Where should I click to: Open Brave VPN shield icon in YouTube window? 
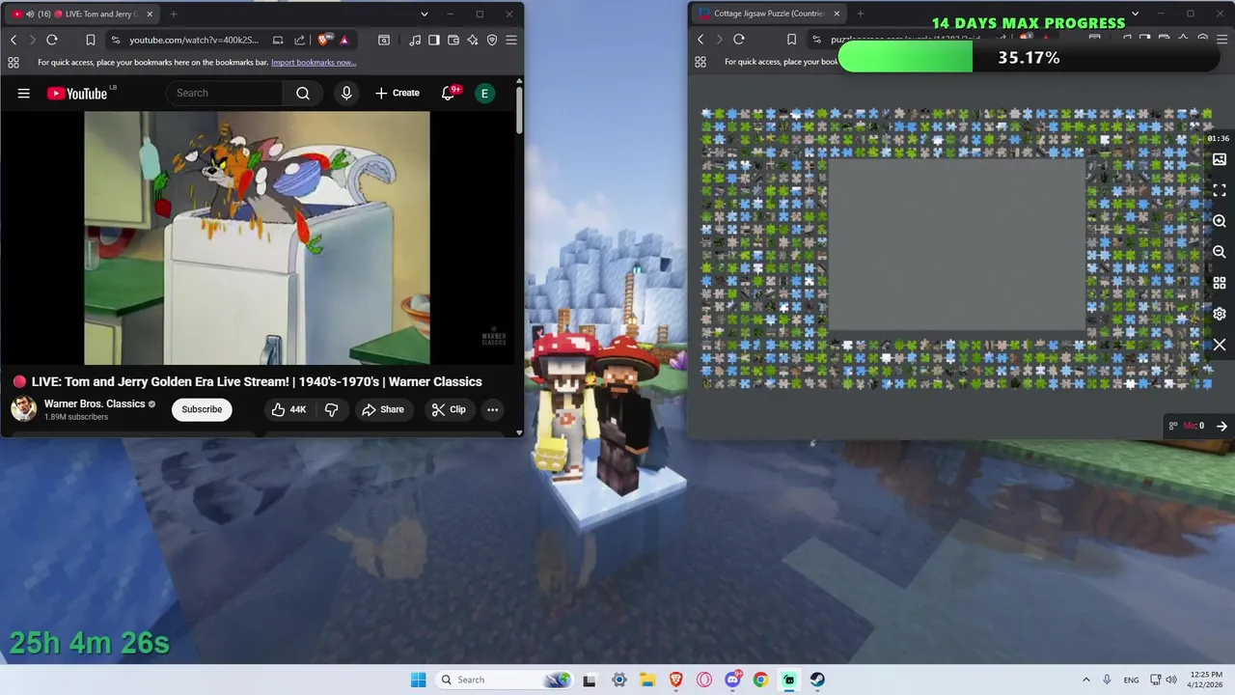pos(492,40)
